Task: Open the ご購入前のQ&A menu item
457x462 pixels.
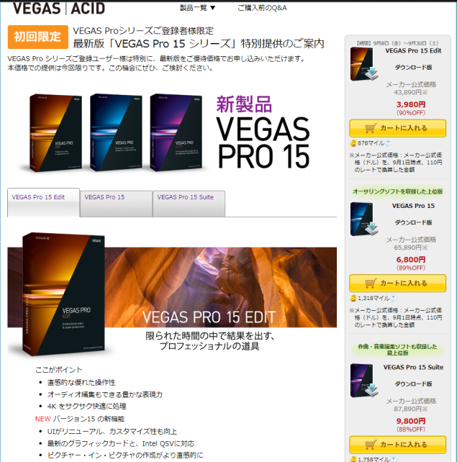Action: click(x=262, y=8)
